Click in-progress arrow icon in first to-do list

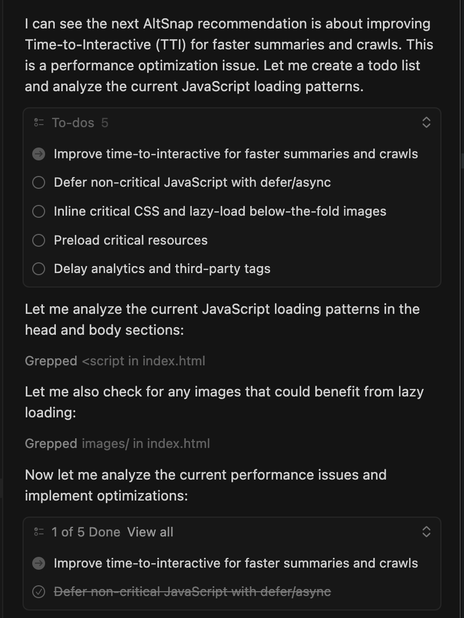(x=39, y=154)
